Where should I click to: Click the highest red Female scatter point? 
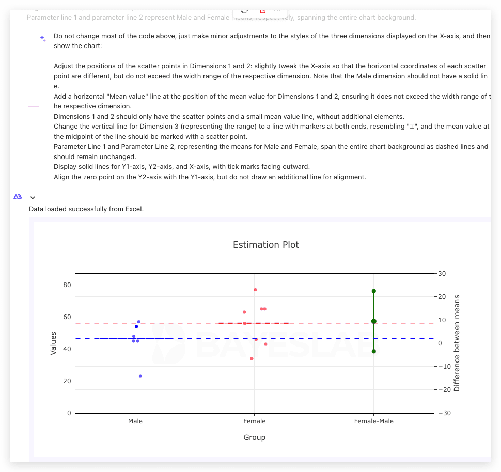pyautogui.click(x=255, y=290)
